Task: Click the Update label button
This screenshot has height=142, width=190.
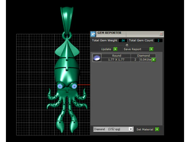Action: 106,49
